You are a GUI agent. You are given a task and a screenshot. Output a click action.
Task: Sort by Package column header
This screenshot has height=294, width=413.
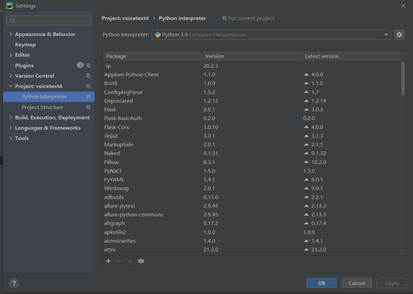[x=152, y=56]
